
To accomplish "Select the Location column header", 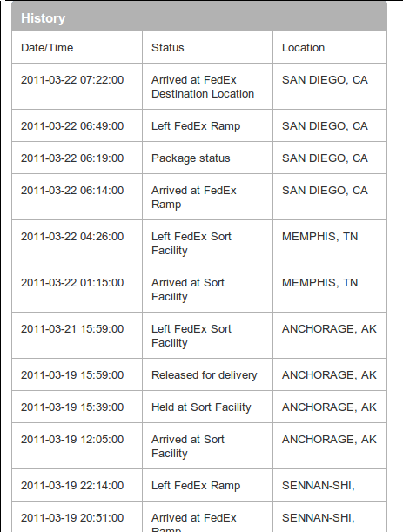I will (303, 48).
